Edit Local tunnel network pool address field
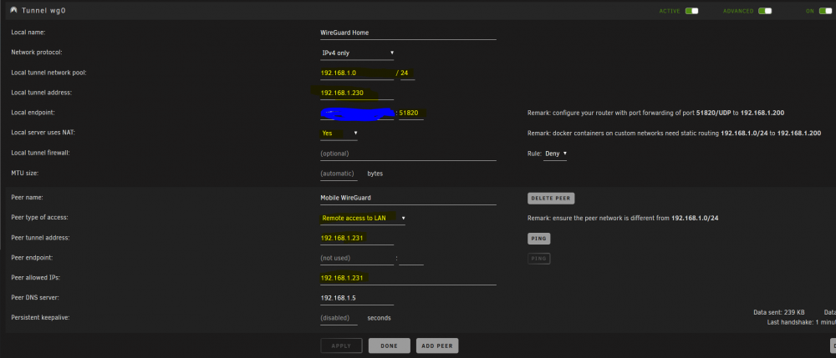This screenshot has width=836, height=358. (357, 73)
